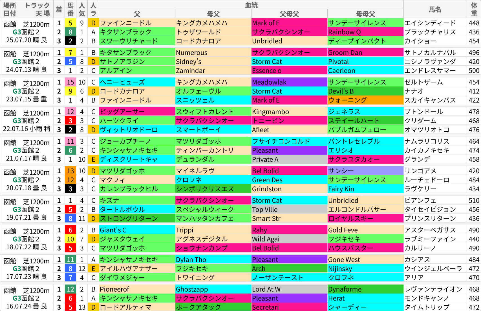Viewport: 481px width, 311px height.
Task: Select the 母母父 column header
Action: (365, 14)
